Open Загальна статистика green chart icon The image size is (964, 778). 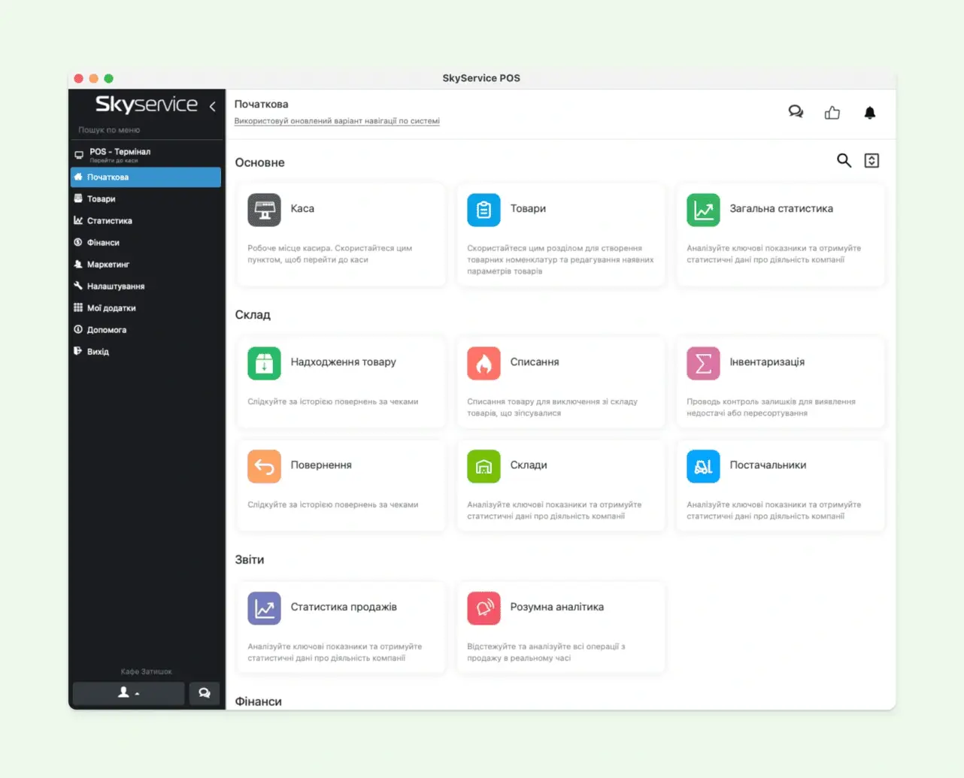click(703, 210)
